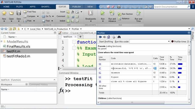Open line 82 link

click(x=100, y=73)
